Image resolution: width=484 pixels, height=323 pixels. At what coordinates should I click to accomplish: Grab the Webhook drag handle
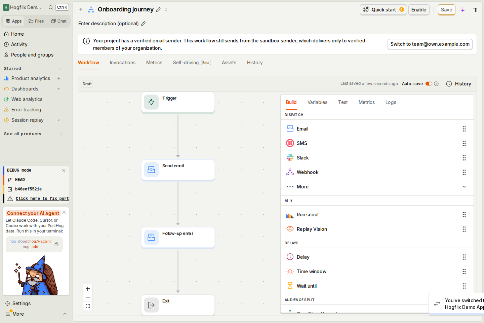click(x=464, y=172)
